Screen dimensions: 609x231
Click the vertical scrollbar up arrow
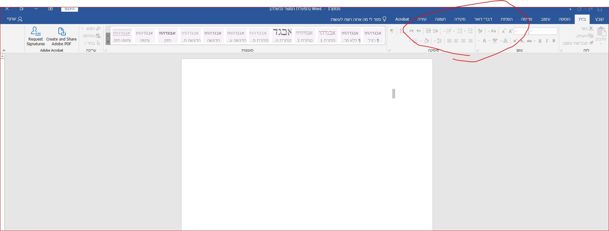[x=2, y=56]
